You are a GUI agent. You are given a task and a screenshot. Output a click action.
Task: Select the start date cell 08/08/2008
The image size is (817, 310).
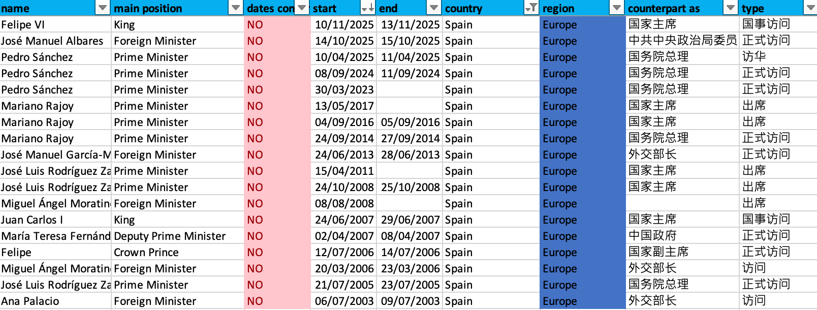(344, 203)
